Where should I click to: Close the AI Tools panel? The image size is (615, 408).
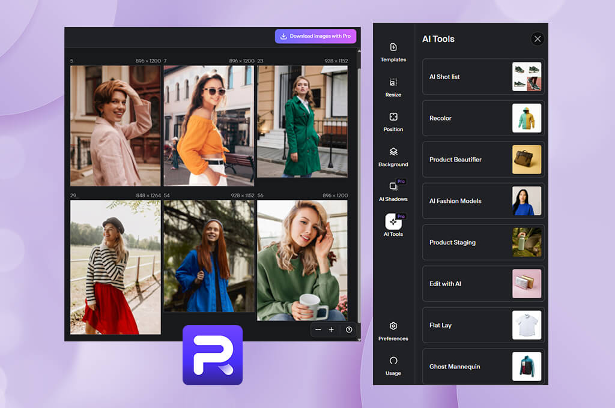(x=538, y=39)
